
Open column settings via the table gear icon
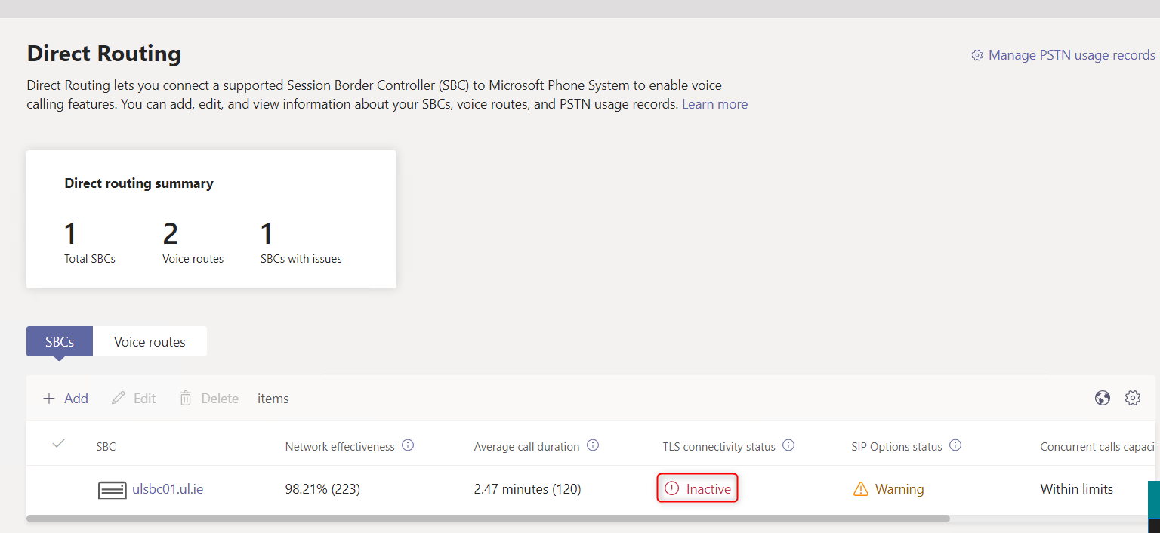click(1133, 398)
